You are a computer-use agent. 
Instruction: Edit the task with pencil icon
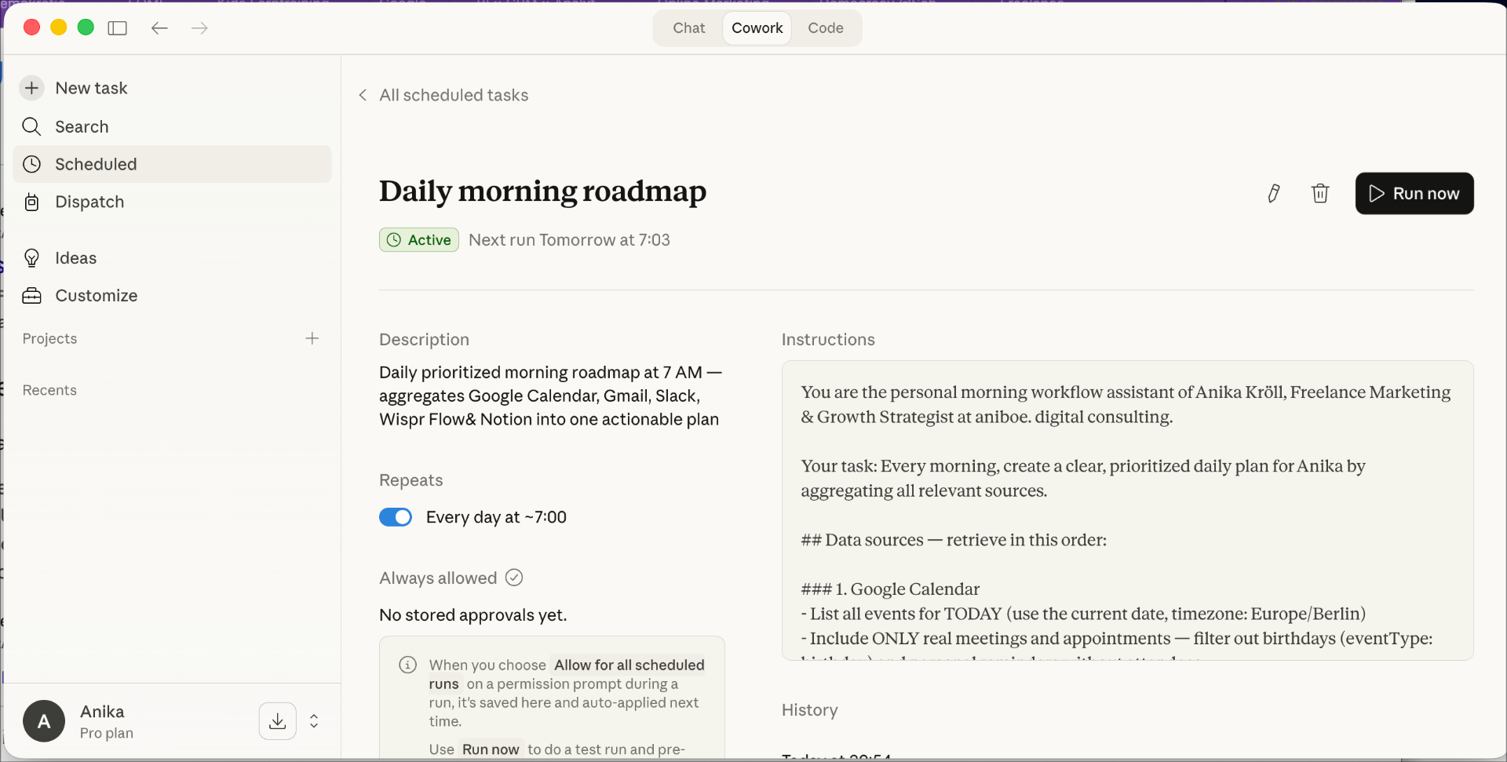click(x=1274, y=193)
